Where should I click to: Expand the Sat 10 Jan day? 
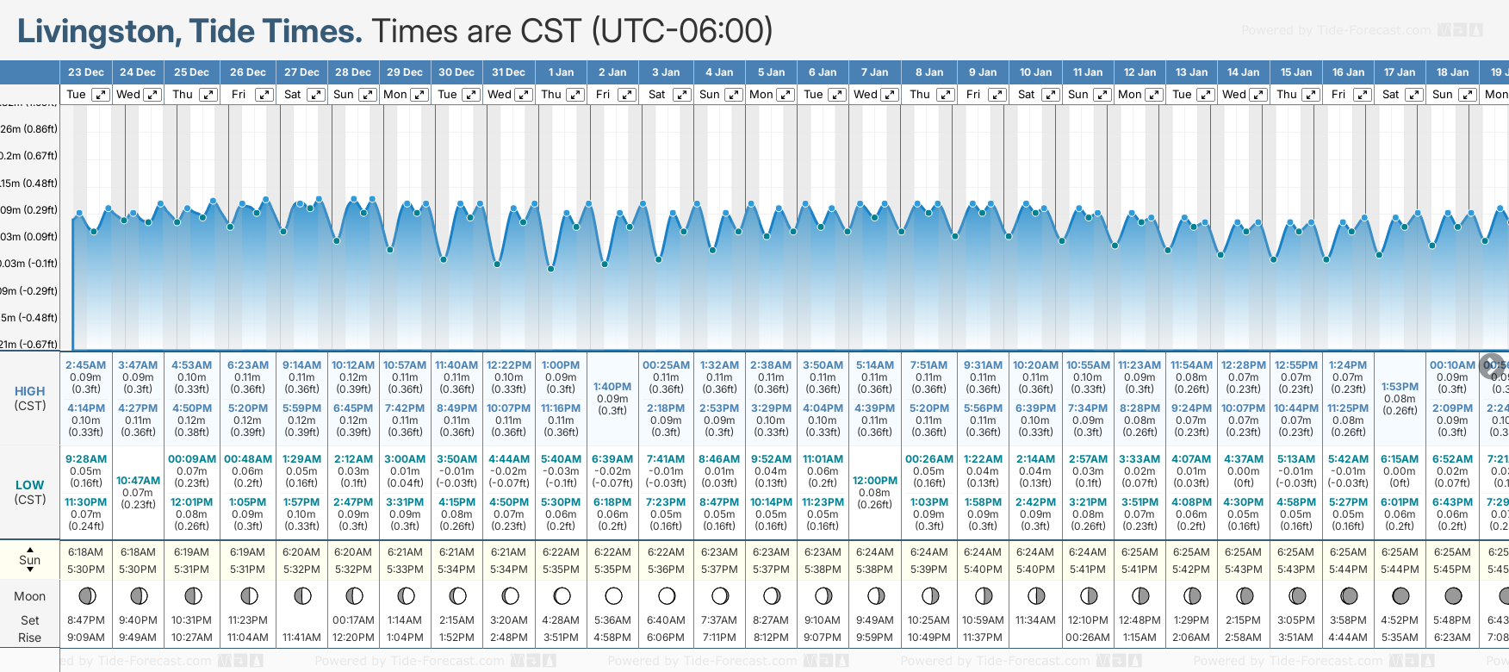tap(1050, 95)
